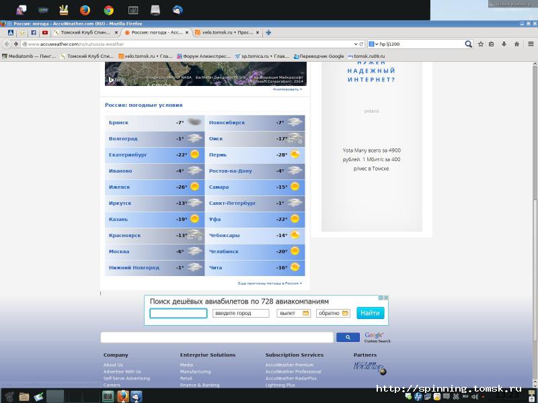The image size is (538, 403).
Task: Click the page vertical scrollbar
Action: click(534, 201)
